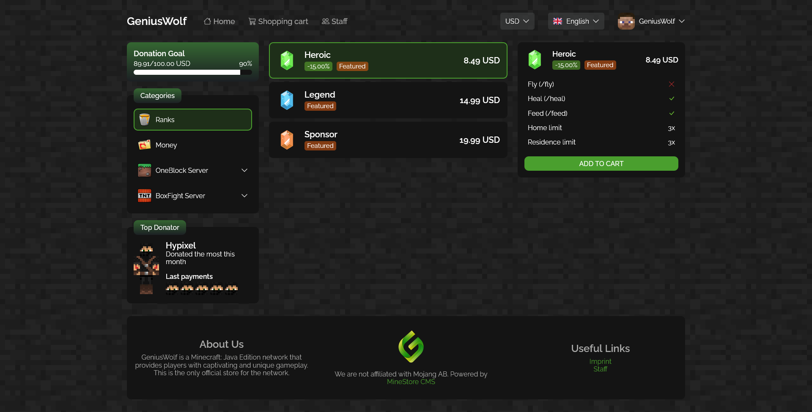Add the Heroic rank to cart
Screen dimensions: 812x412
601,164
